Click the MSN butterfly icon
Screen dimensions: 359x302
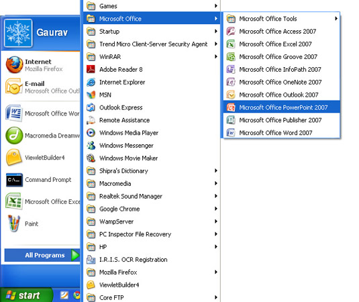91,95
